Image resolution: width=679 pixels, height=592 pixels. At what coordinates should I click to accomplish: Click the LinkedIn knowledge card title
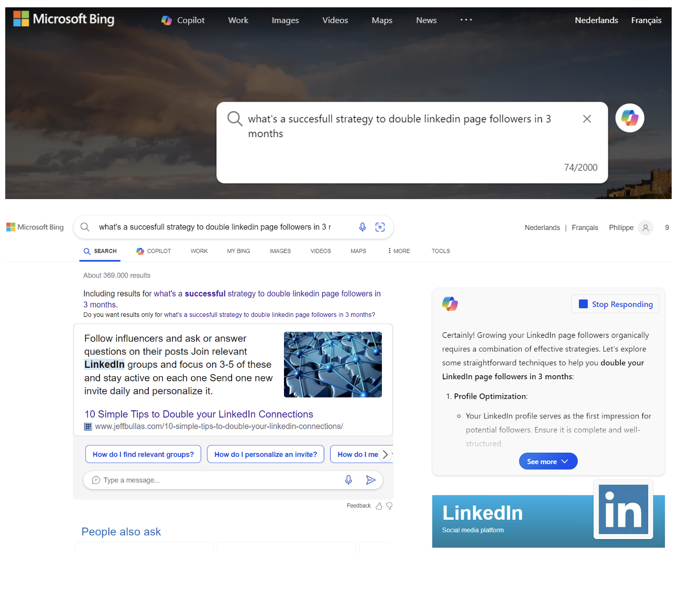483,513
